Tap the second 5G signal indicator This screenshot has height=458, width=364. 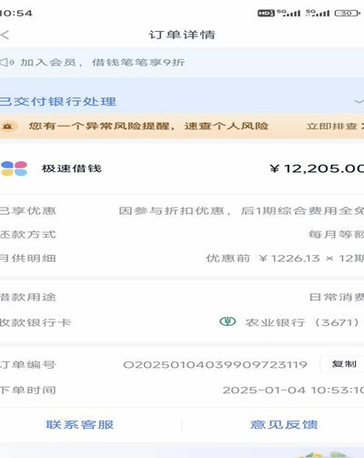coord(318,13)
